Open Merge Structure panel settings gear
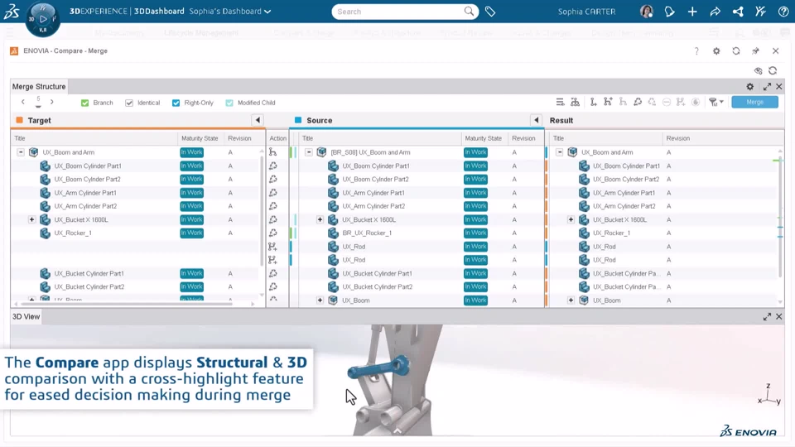Screen dimensions: 795x447 750,87
